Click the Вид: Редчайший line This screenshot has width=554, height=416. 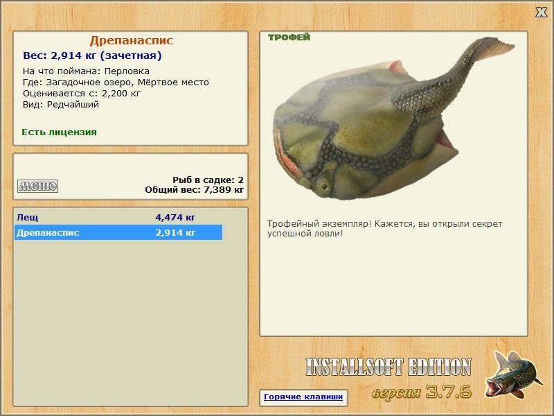[61, 105]
